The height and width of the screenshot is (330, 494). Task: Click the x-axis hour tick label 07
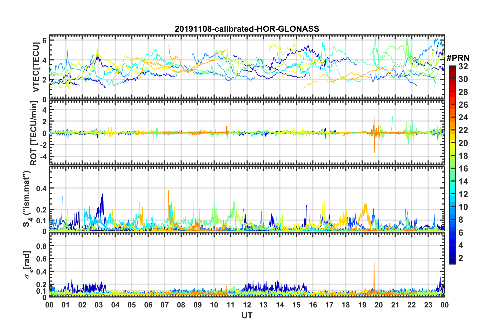(165, 305)
